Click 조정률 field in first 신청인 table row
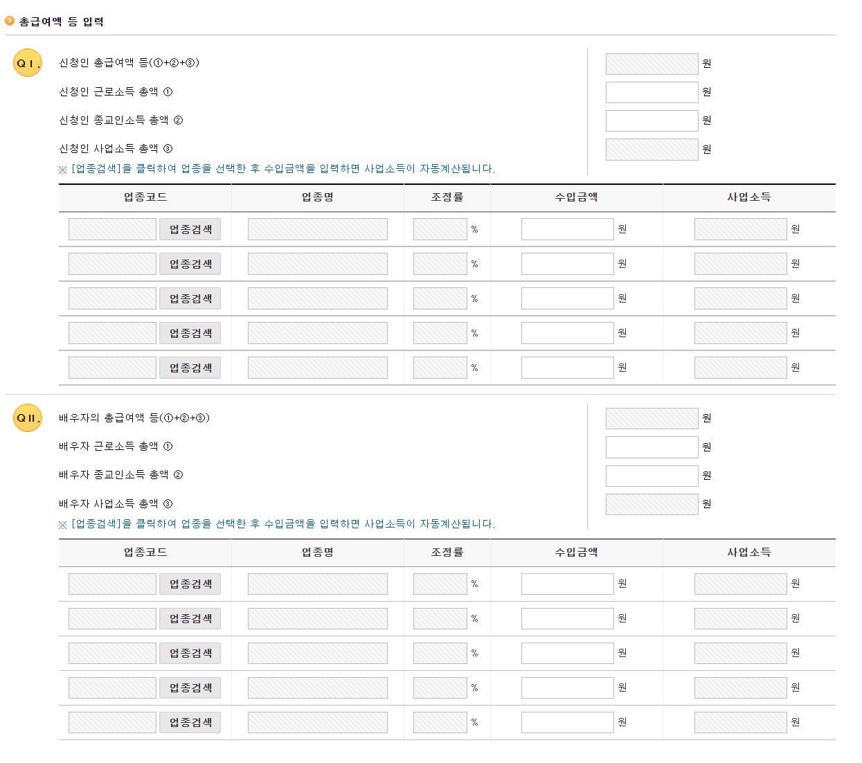862x763 pixels. coord(440,229)
